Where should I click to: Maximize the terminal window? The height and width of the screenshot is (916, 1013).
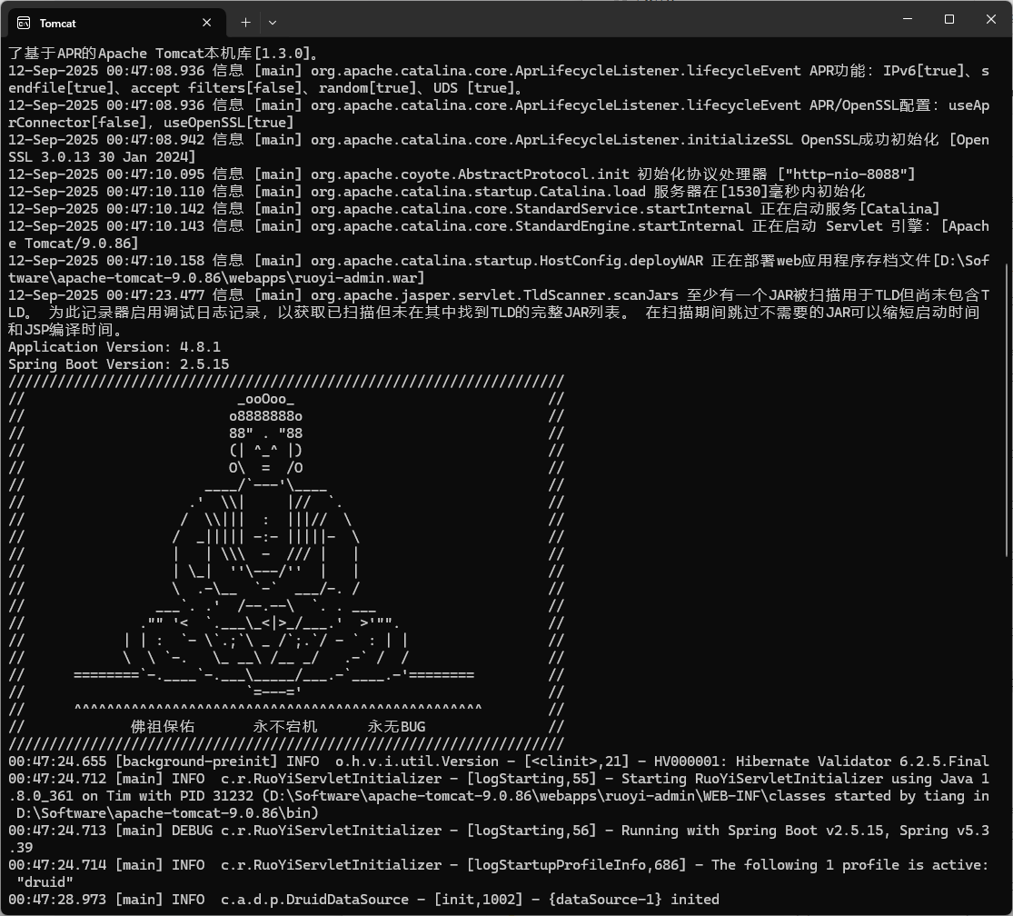point(949,19)
